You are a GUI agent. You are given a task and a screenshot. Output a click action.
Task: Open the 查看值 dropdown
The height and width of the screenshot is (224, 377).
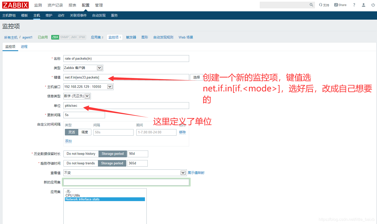pos(125,173)
